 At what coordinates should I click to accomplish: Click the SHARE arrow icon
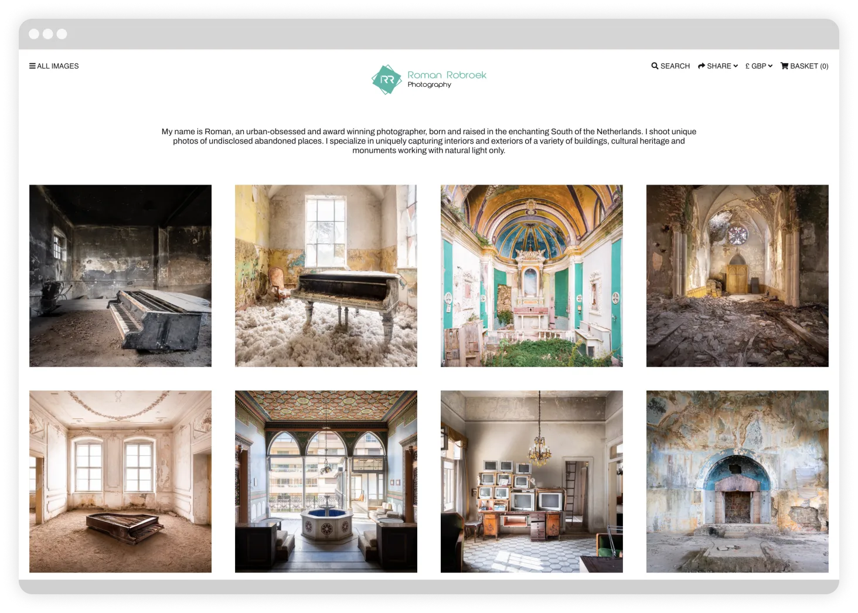(x=702, y=66)
